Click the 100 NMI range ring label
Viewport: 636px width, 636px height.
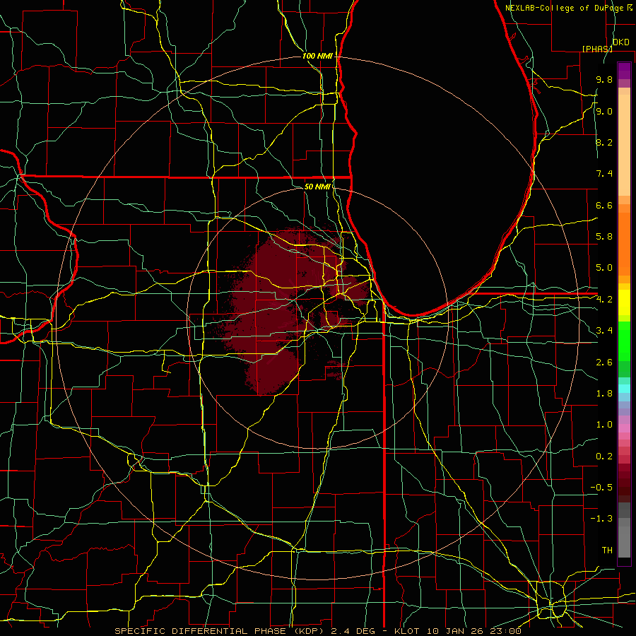tap(317, 56)
